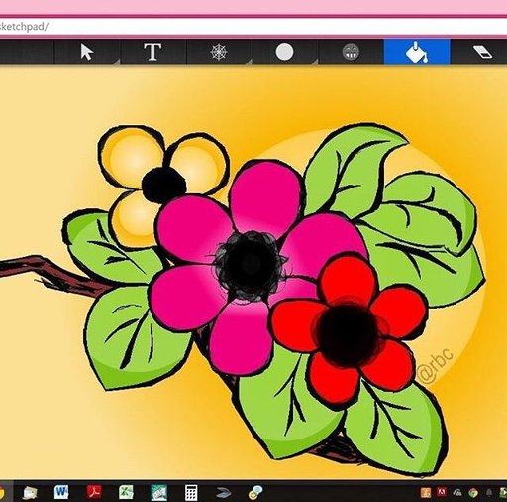
Task: Open Excel from the taskbar
Action: tap(126, 492)
